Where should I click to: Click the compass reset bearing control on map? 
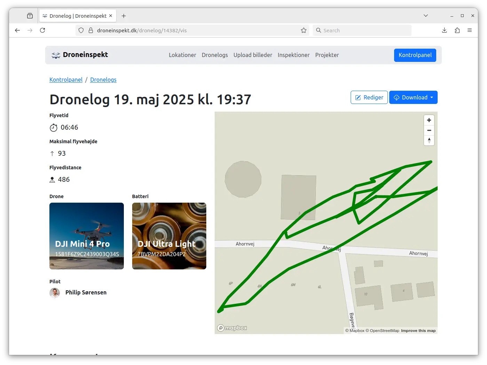click(x=429, y=140)
